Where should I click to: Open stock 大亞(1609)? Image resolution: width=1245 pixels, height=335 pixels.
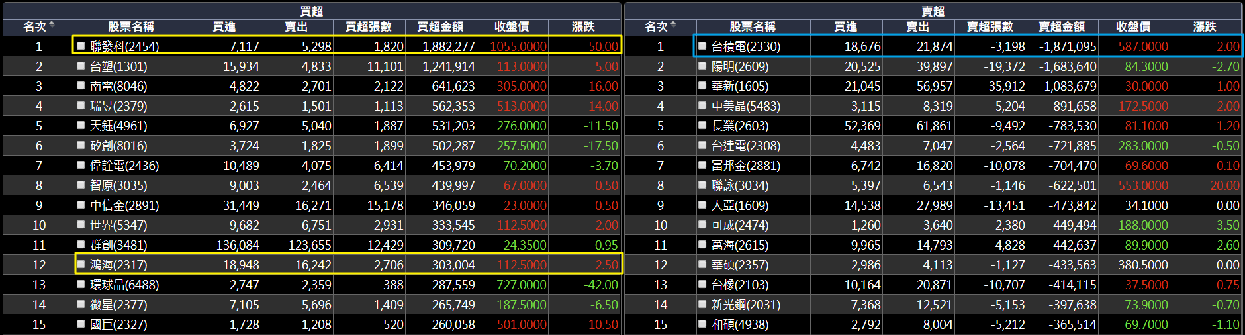pos(740,205)
